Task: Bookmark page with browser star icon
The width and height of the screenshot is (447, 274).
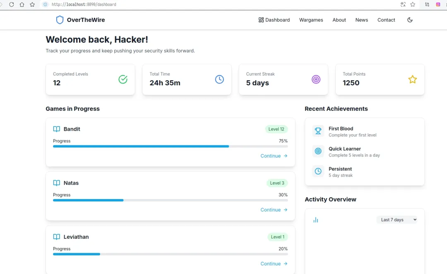Action: [x=413, y=5]
